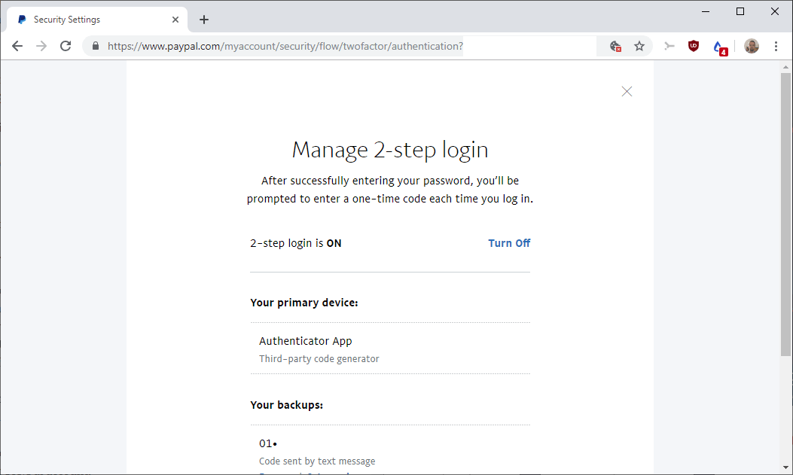The height and width of the screenshot is (475, 793).
Task: Go forward with the forward arrow
Action: pos(41,46)
